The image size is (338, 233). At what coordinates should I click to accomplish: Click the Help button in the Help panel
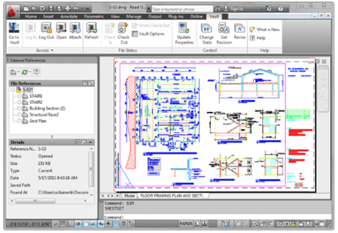pos(257,38)
